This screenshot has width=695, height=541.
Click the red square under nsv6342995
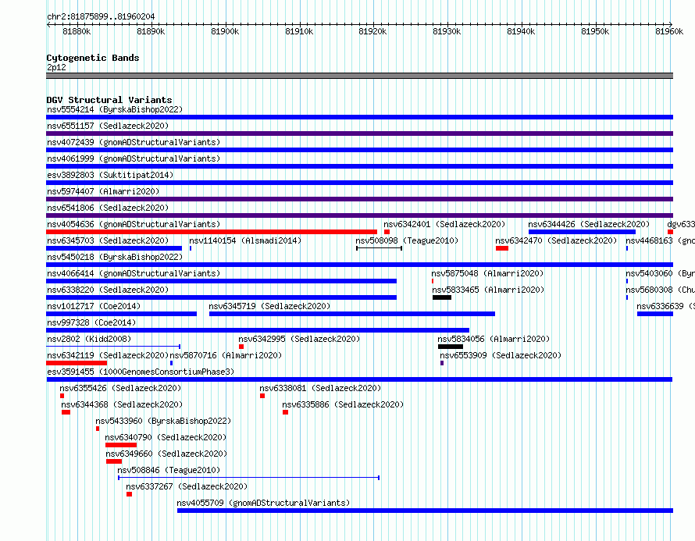pyautogui.click(x=241, y=347)
